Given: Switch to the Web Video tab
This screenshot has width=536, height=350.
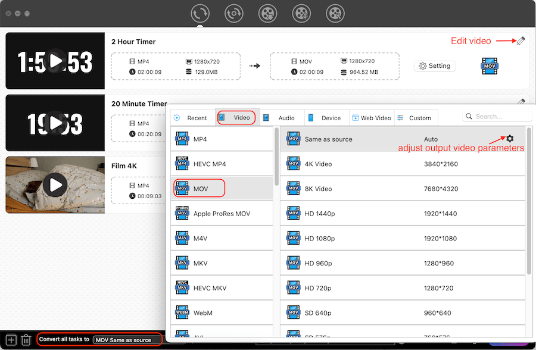Looking at the screenshot, I should [372, 118].
